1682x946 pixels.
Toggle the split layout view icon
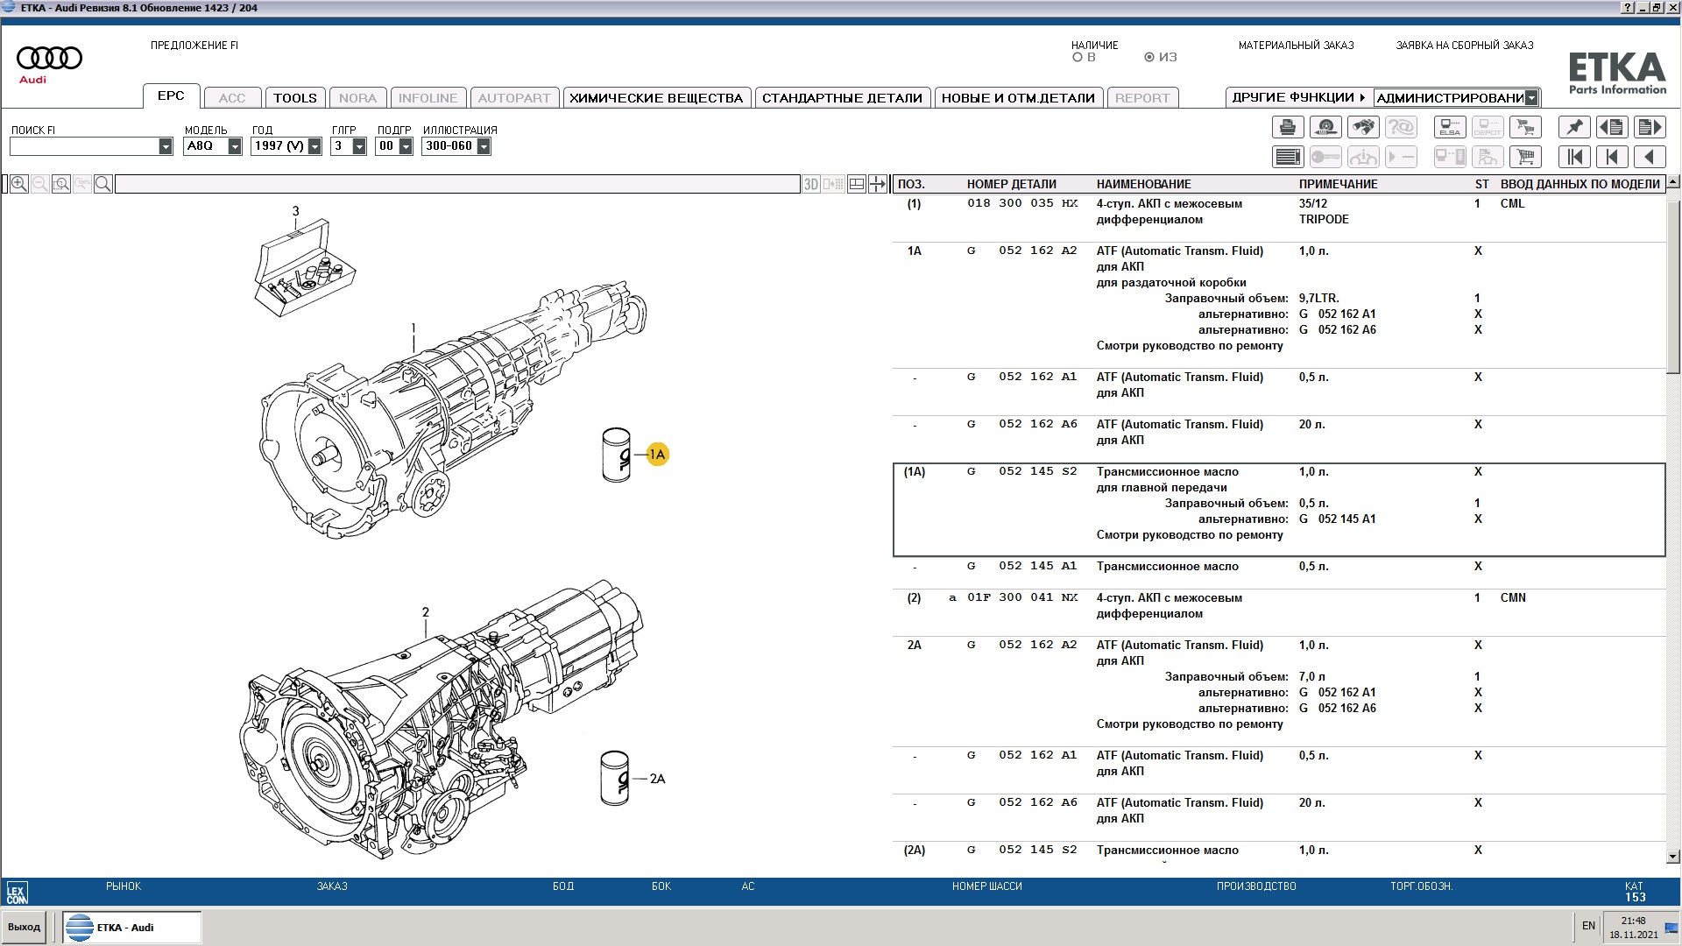857,184
